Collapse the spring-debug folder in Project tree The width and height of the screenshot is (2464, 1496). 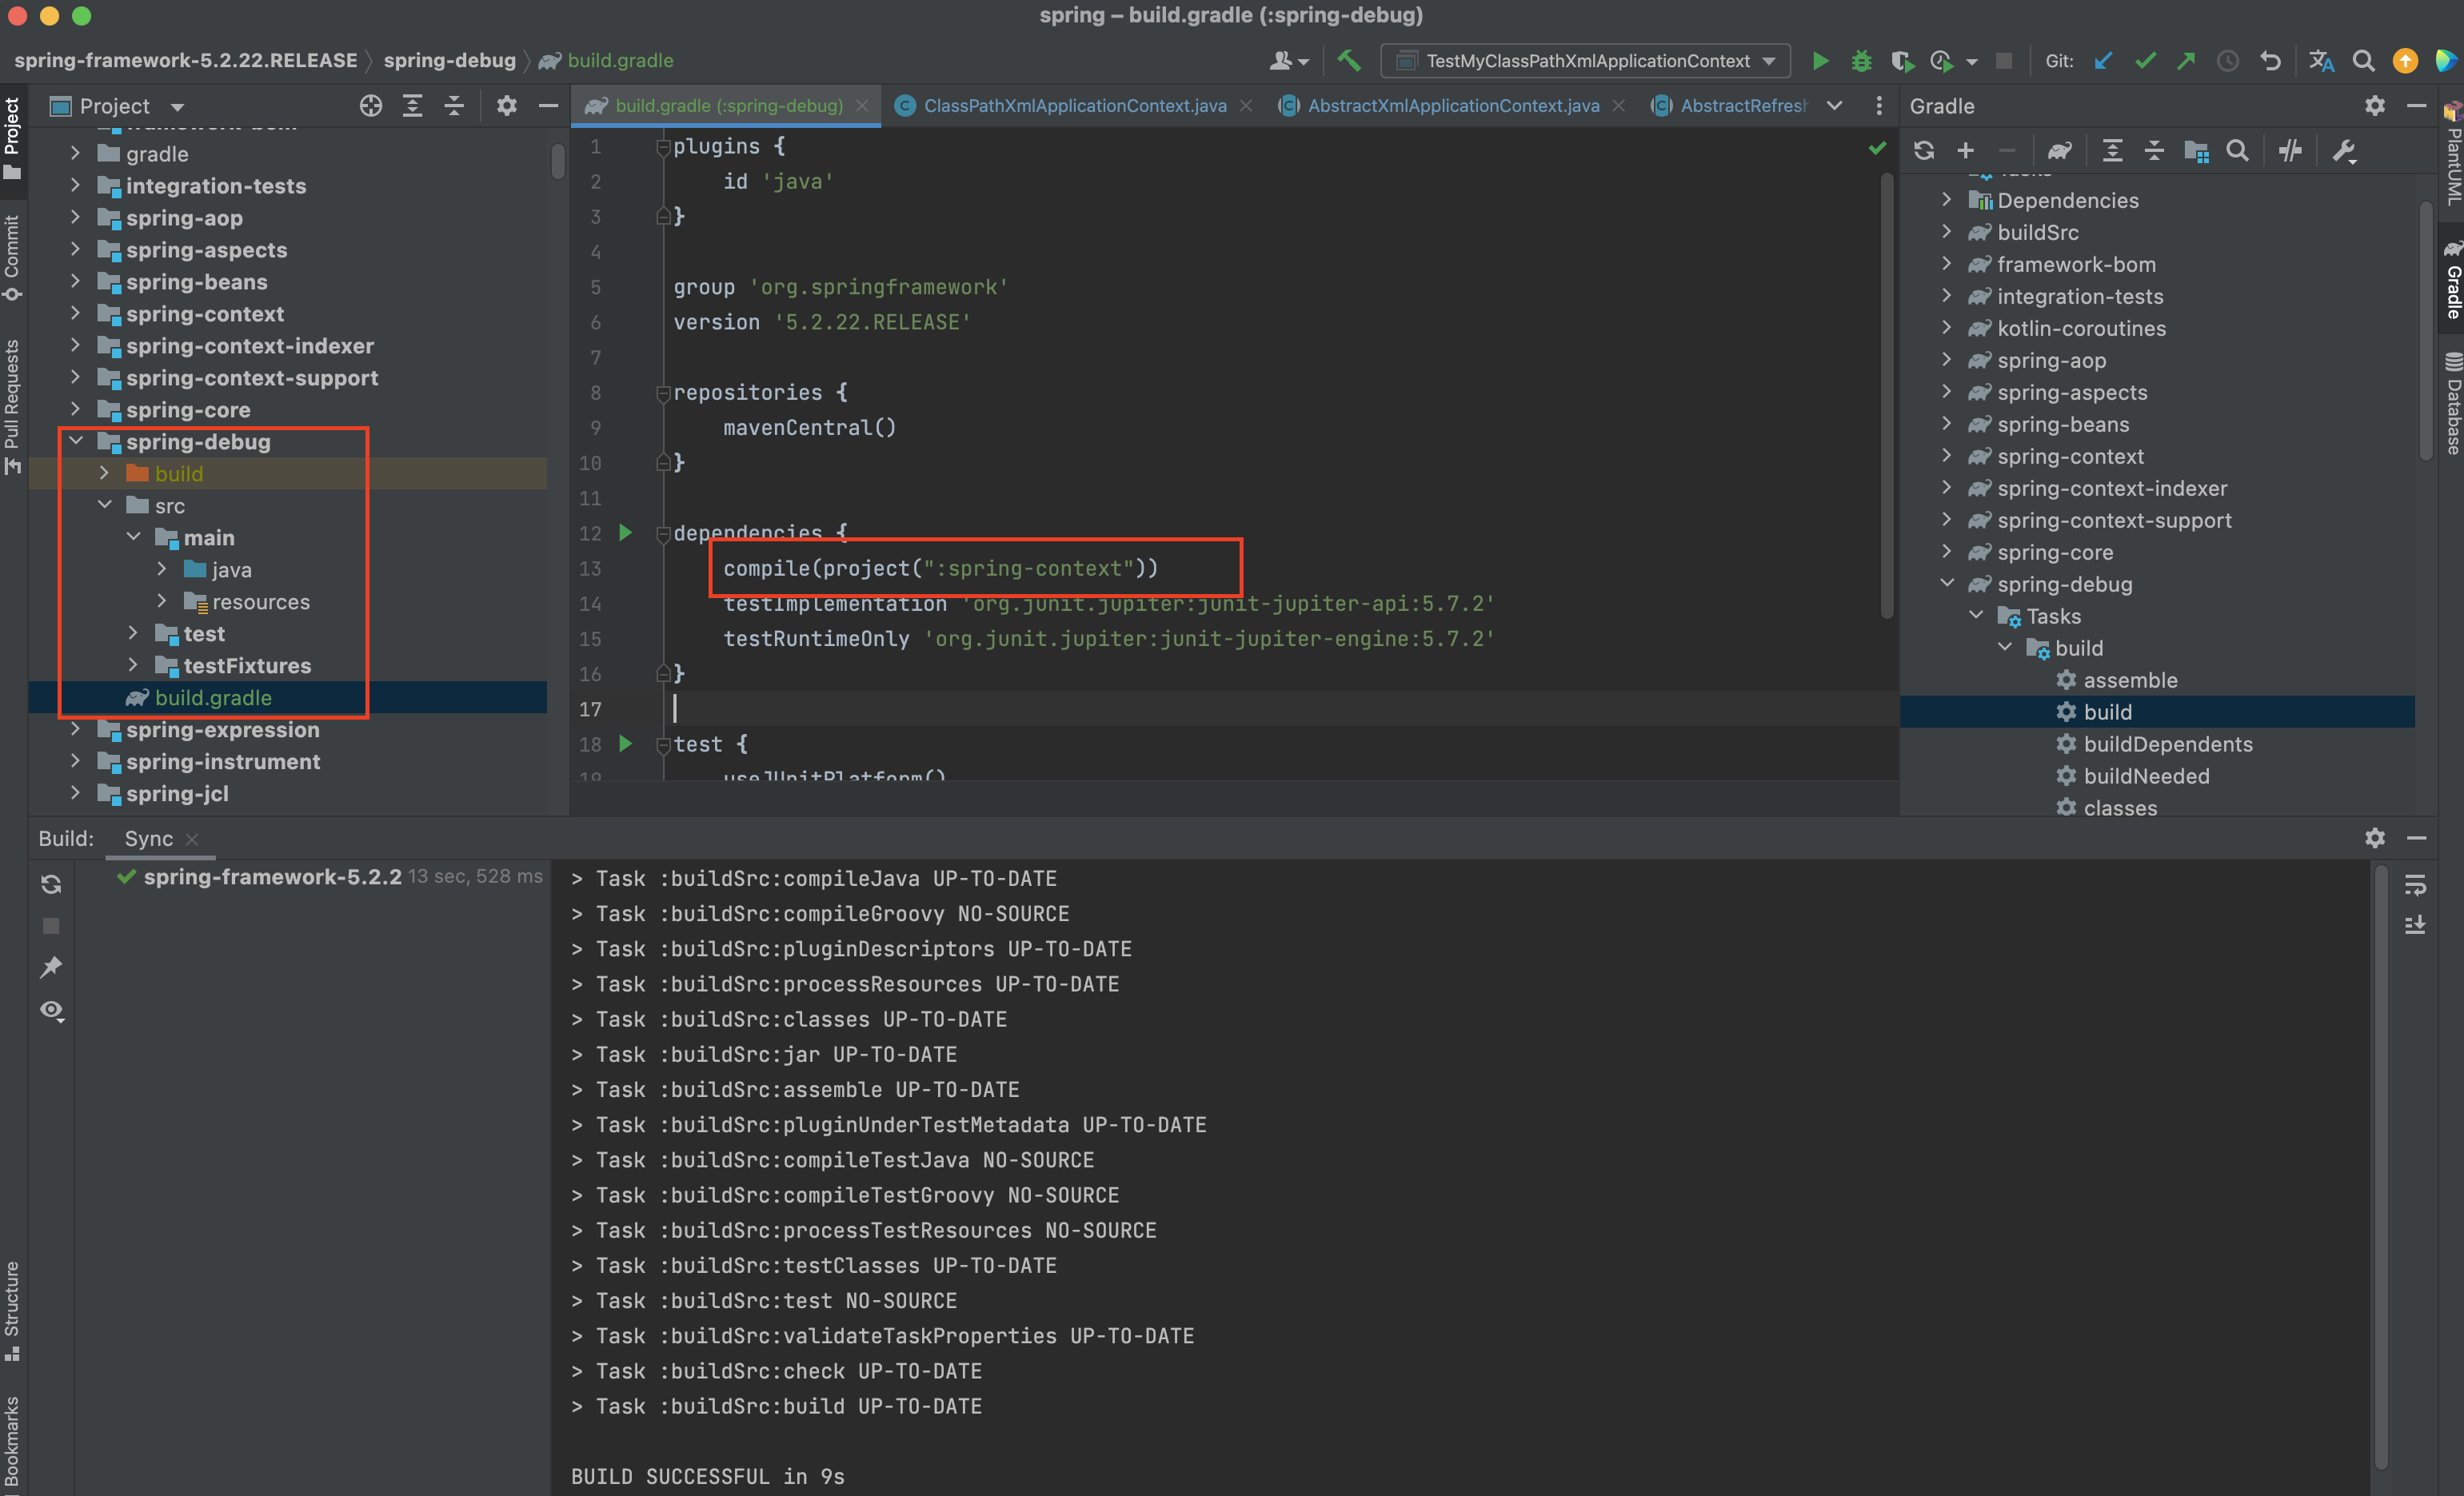[76, 441]
